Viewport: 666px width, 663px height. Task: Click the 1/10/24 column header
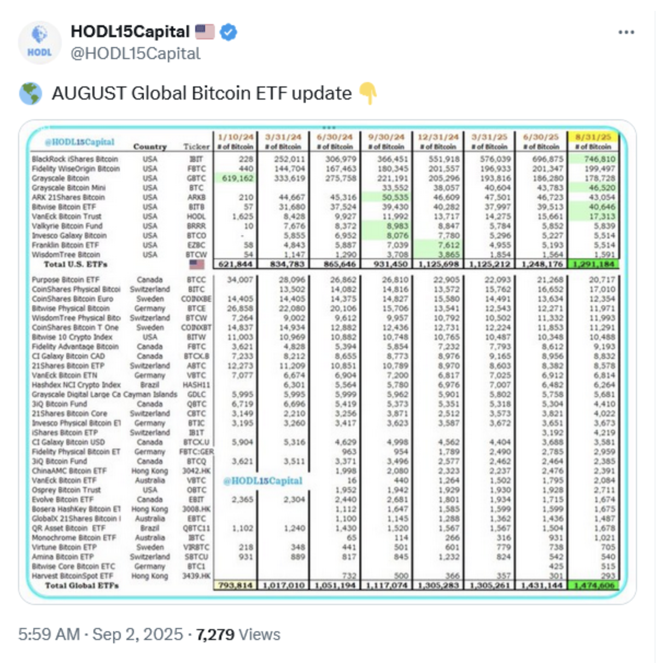(x=236, y=137)
